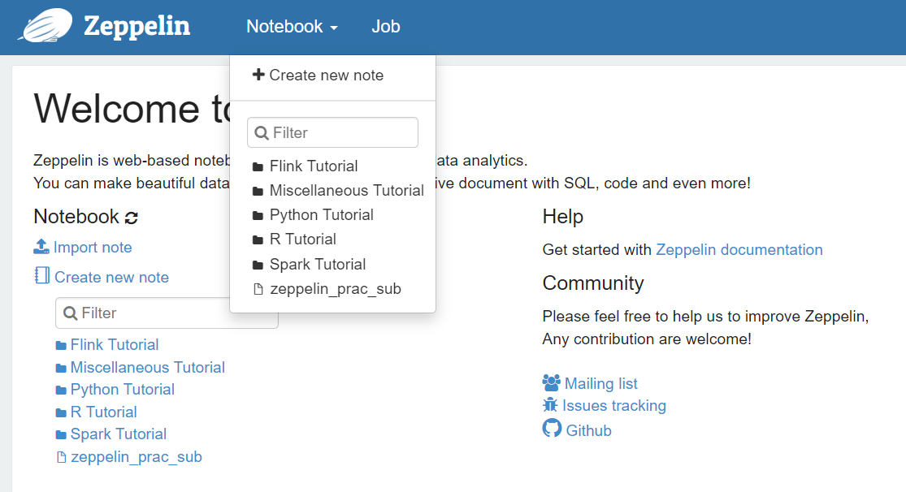This screenshot has height=492, width=906.
Task: Click the Zeppelin brand name text
Action: [137, 26]
